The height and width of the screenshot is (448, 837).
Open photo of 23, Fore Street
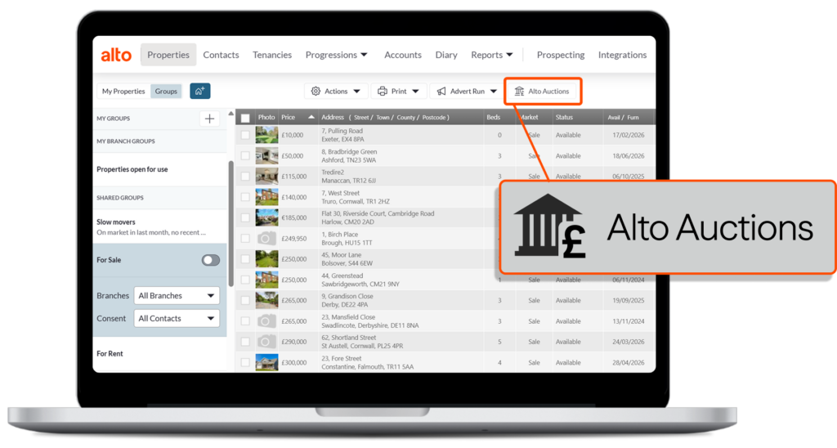(266, 362)
